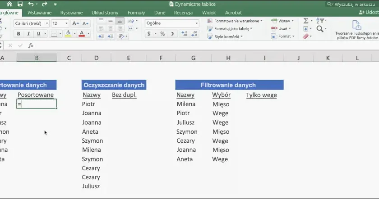Apply red font color
The image size is (379, 199).
click(x=82, y=34)
